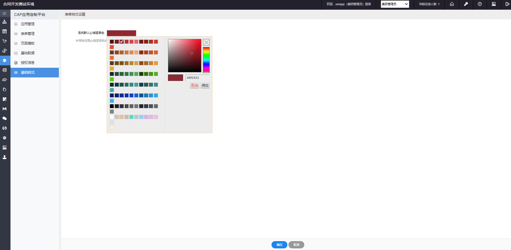Image resolution: width=511 pixels, height=250 pixels.
Task: Select the pastel pink swatch ending the row
Action: pyautogui.click(x=156, y=117)
